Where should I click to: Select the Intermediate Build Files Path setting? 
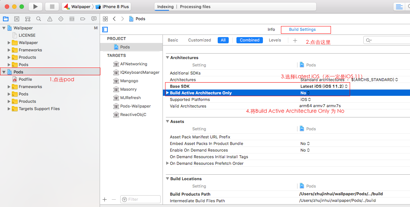click(x=197, y=201)
